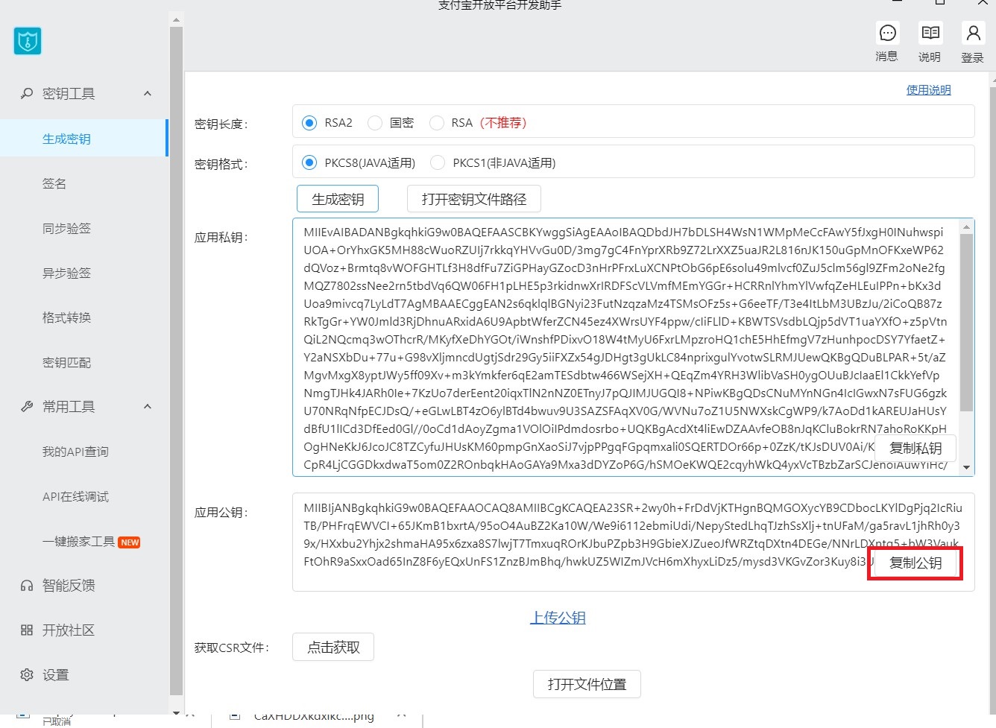Click 打开密钥文件路径 button
Viewport: 996px width, 728px height.
(474, 199)
